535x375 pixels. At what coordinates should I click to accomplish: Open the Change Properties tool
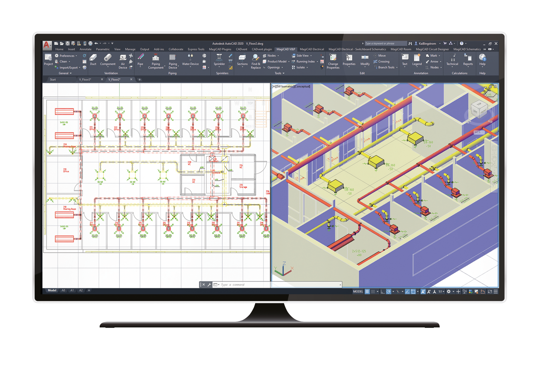tap(333, 61)
